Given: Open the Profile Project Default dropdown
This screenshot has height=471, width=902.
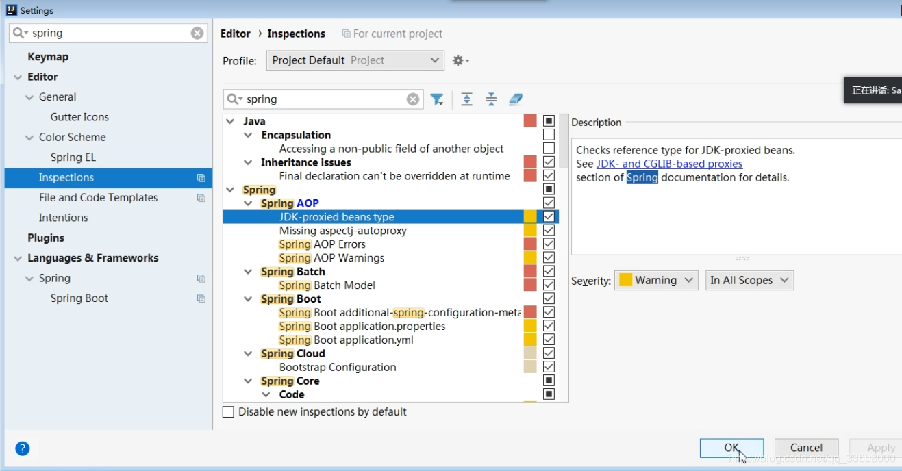Looking at the screenshot, I should click(x=355, y=60).
